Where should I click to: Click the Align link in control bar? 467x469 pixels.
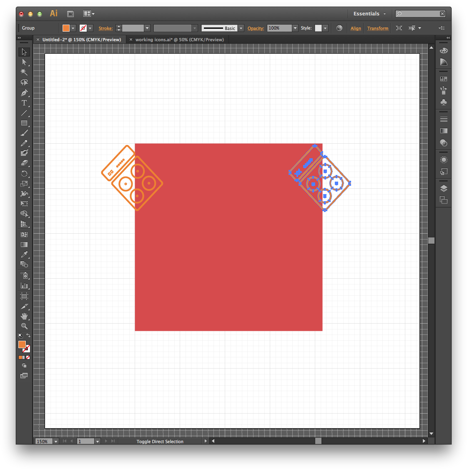pyautogui.click(x=356, y=28)
